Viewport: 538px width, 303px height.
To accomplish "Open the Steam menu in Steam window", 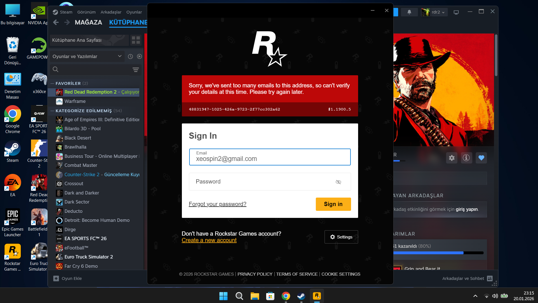I will tap(66, 12).
